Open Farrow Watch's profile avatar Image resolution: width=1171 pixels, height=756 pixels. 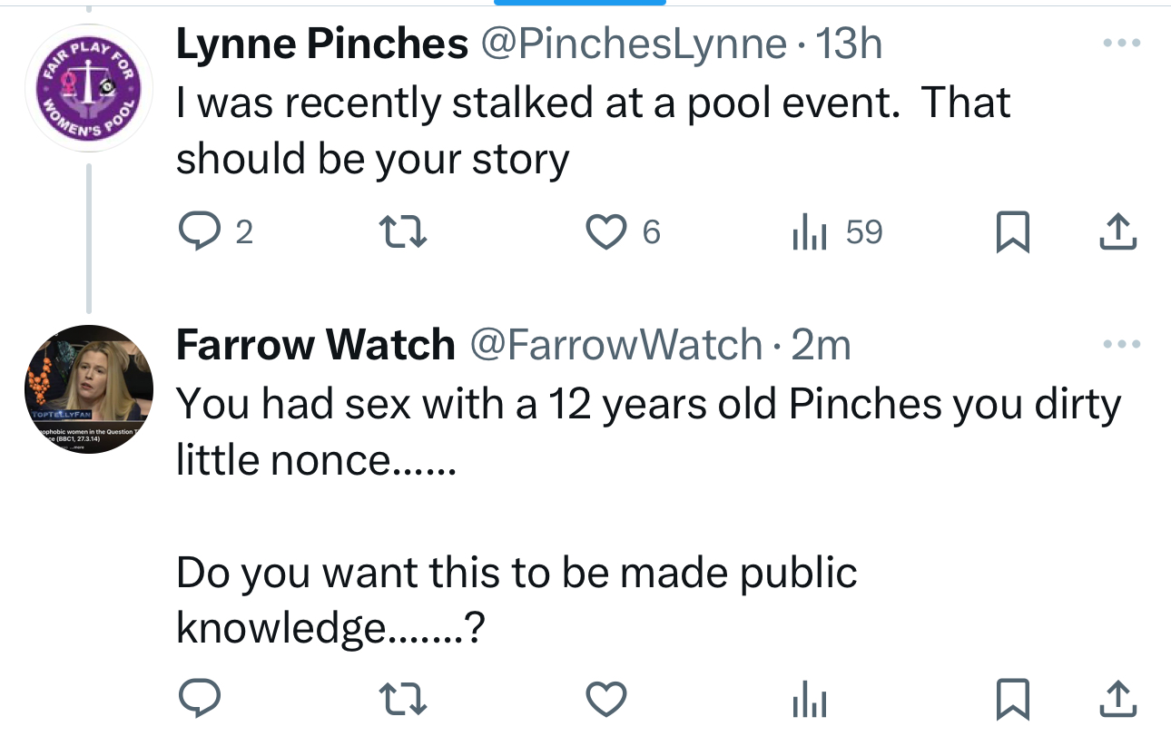[x=88, y=388]
